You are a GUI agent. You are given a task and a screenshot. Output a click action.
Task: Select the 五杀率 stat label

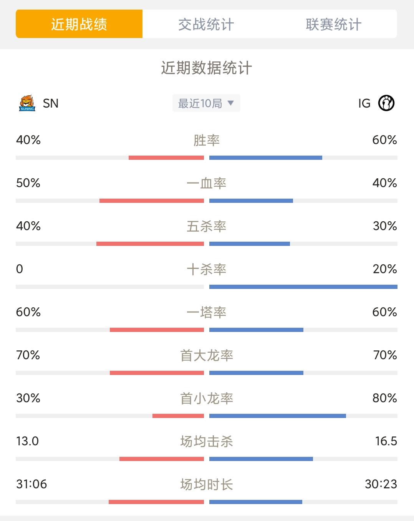tap(207, 226)
